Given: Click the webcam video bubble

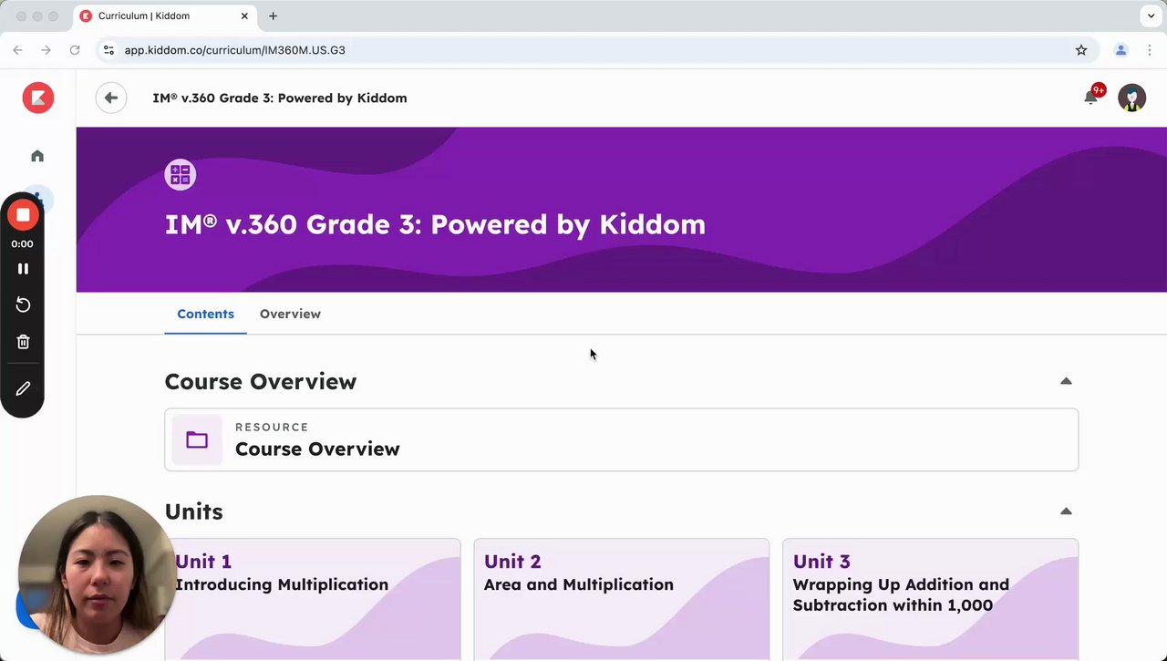Looking at the screenshot, I should (x=97, y=574).
